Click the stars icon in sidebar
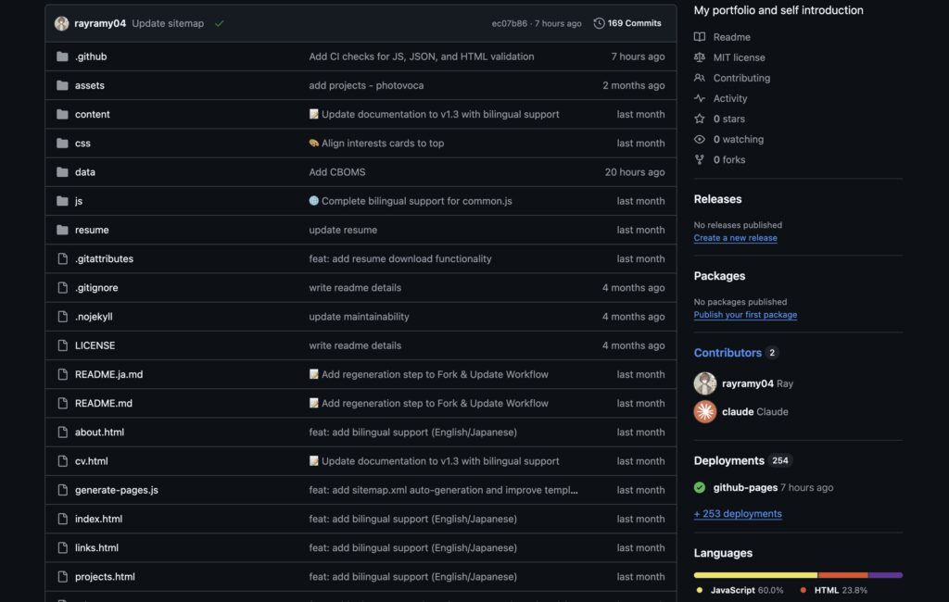 point(700,119)
